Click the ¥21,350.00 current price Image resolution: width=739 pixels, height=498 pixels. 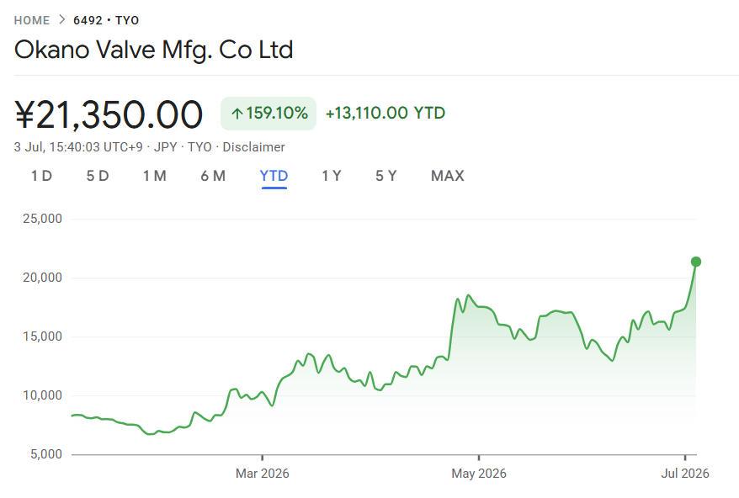point(109,114)
